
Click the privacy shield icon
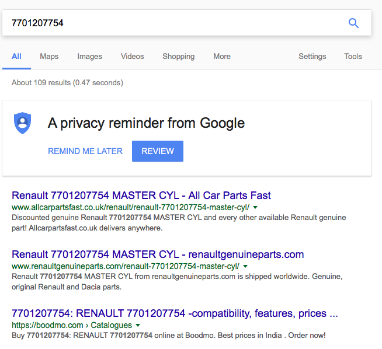pyautogui.click(x=22, y=123)
